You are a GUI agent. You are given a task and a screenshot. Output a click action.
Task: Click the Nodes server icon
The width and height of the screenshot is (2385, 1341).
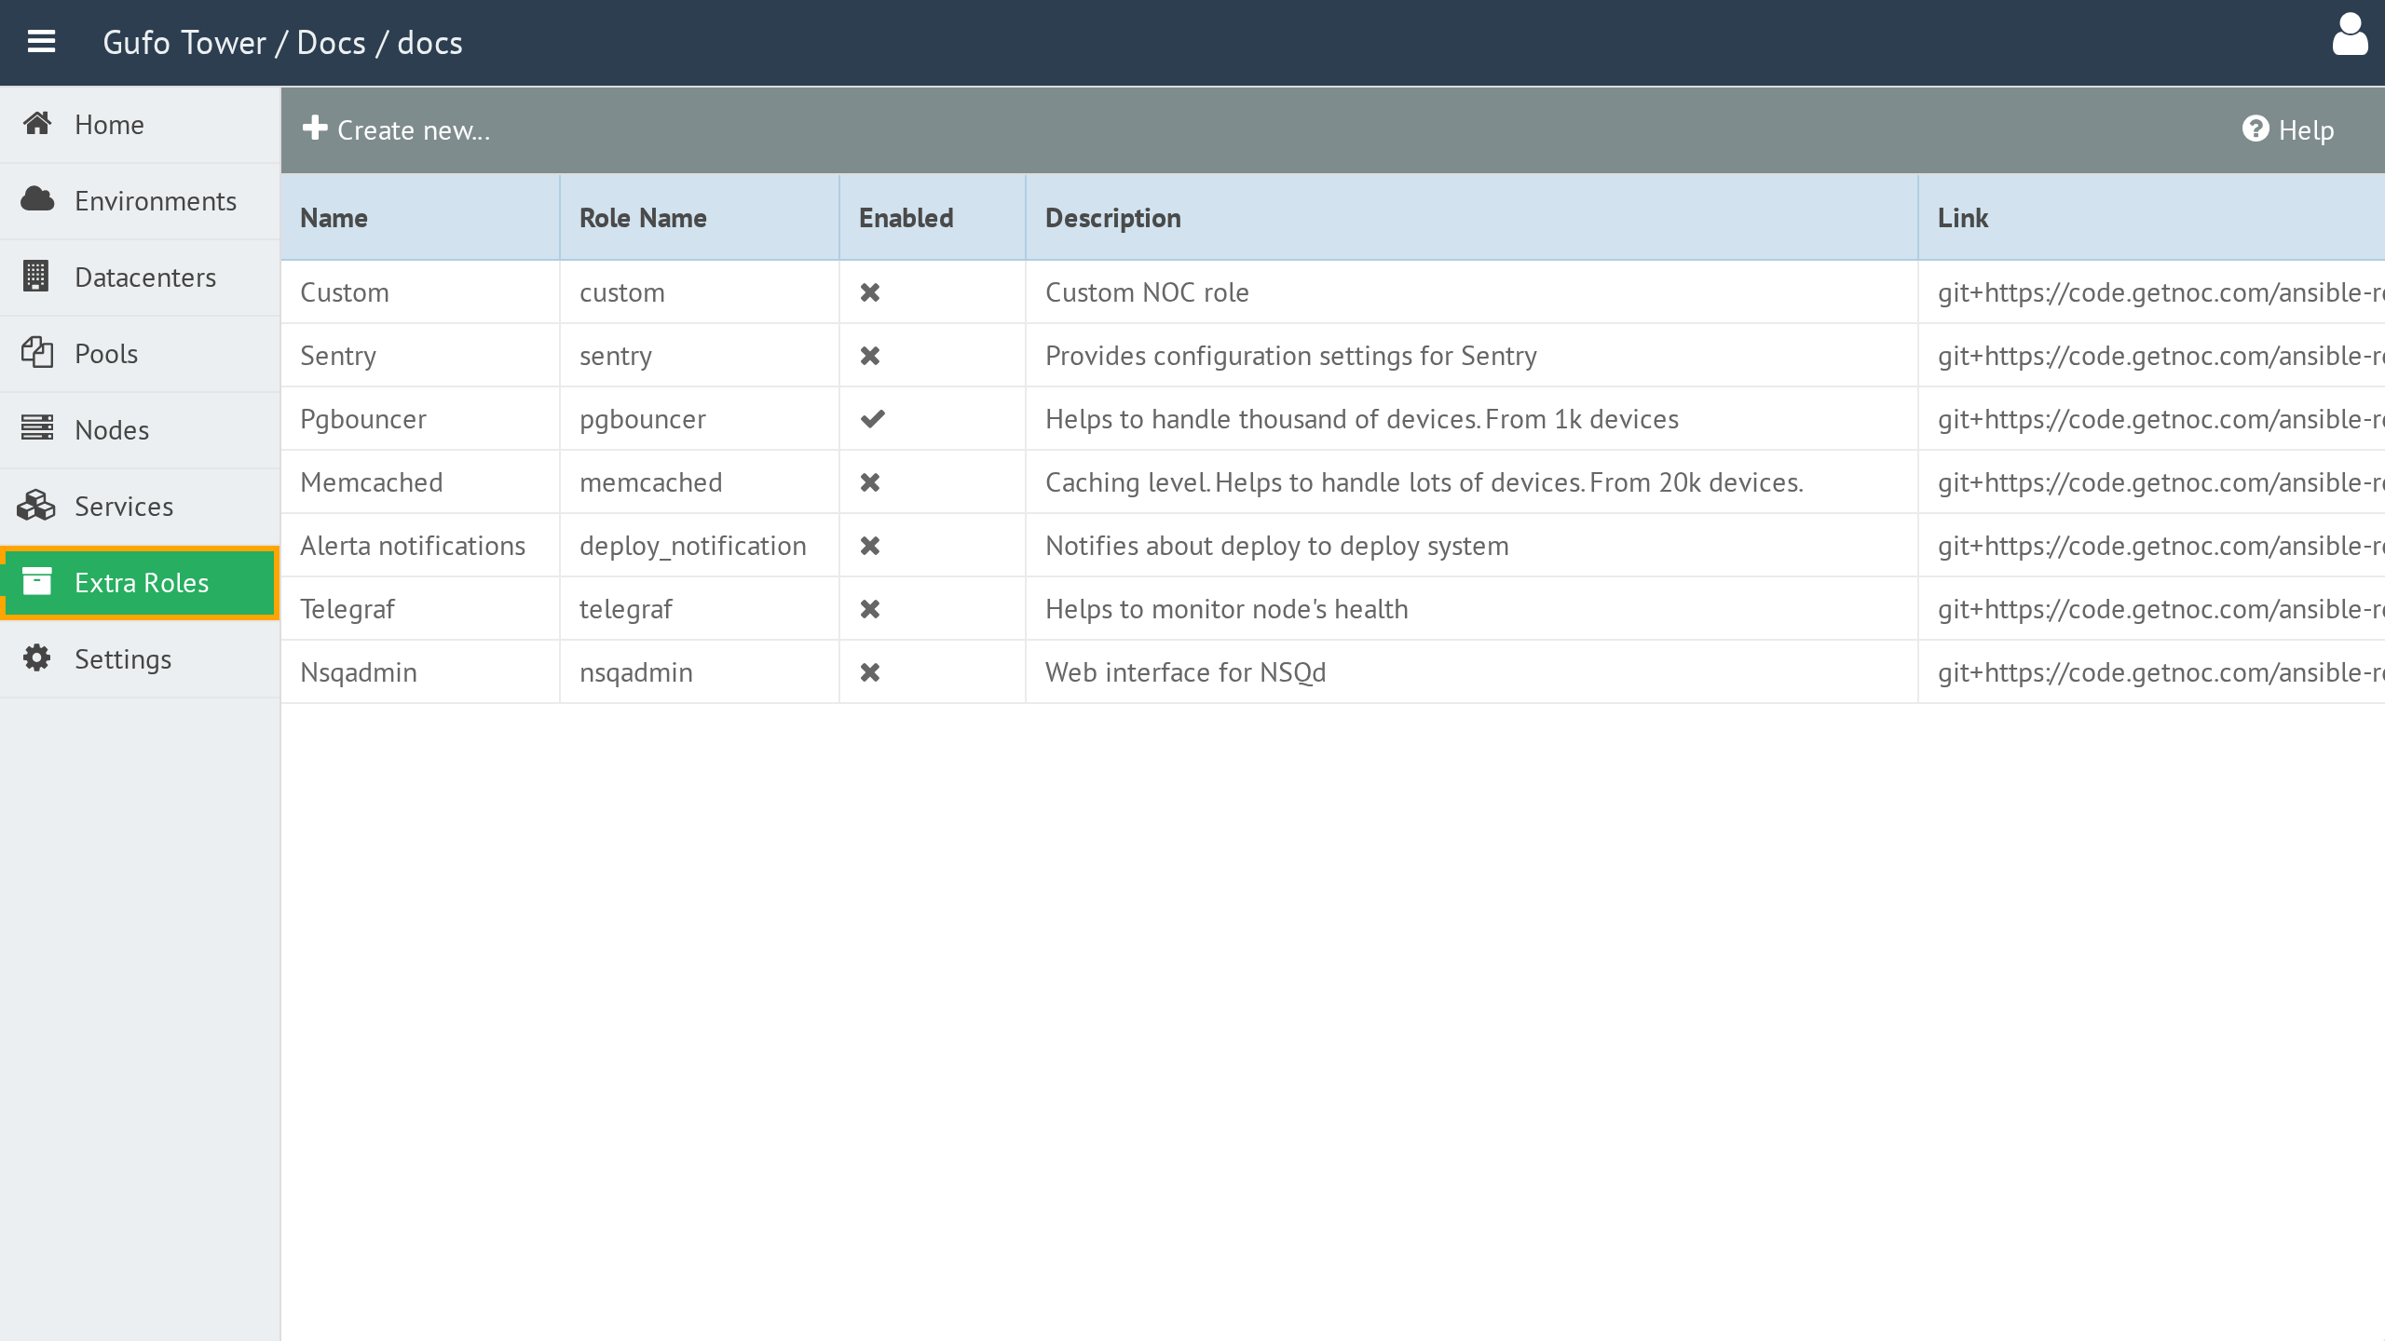(37, 428)
